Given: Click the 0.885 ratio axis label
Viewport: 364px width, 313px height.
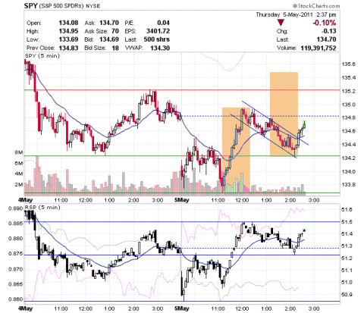Looking at the screenshot, I should (x=16, y=224).
